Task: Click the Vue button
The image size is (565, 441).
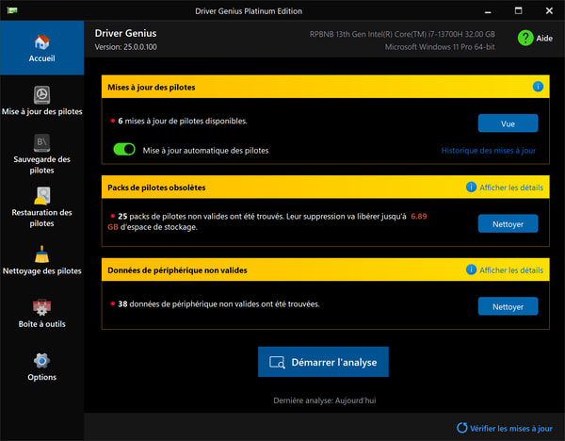Action: point(508,123)
